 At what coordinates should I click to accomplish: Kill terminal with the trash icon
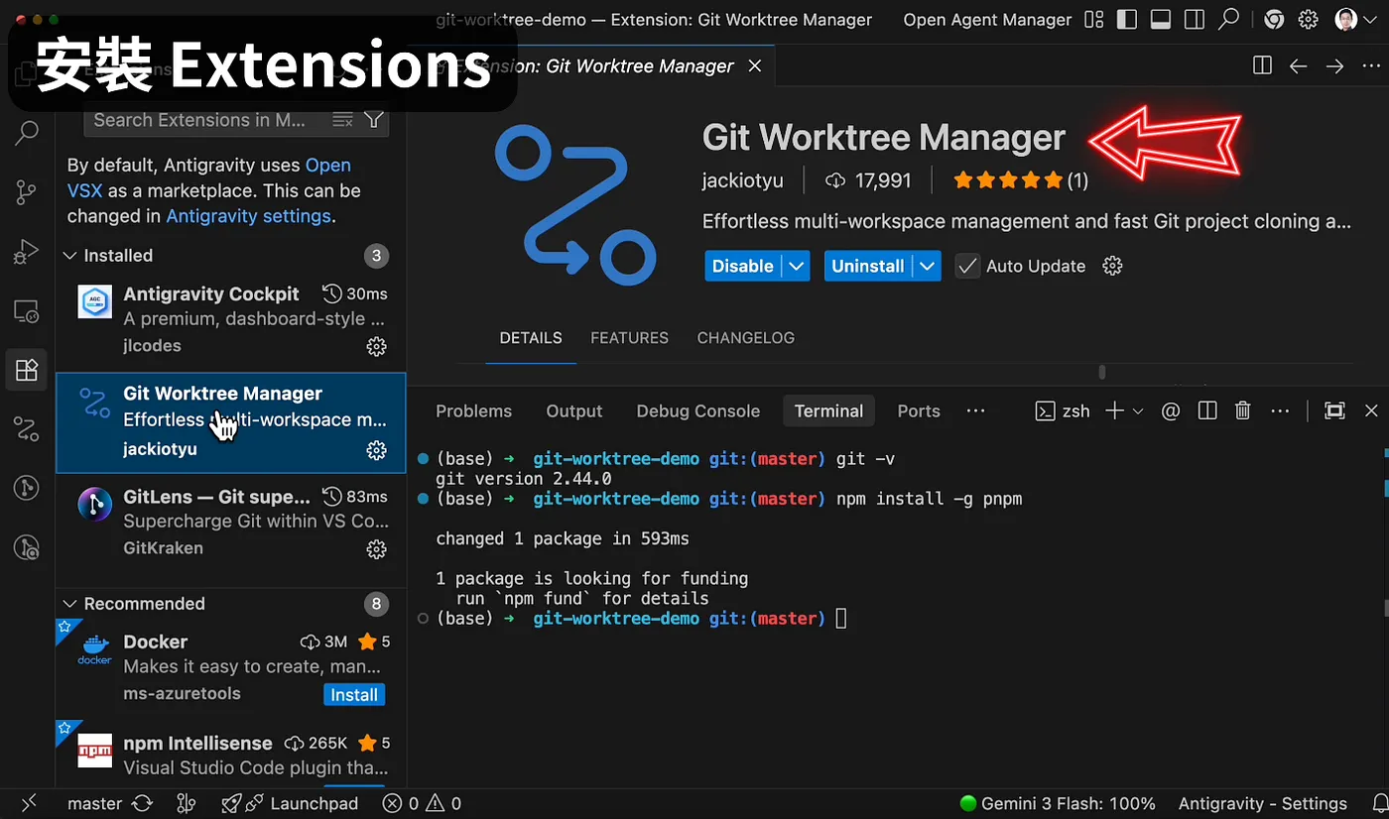coord(1242,410)
